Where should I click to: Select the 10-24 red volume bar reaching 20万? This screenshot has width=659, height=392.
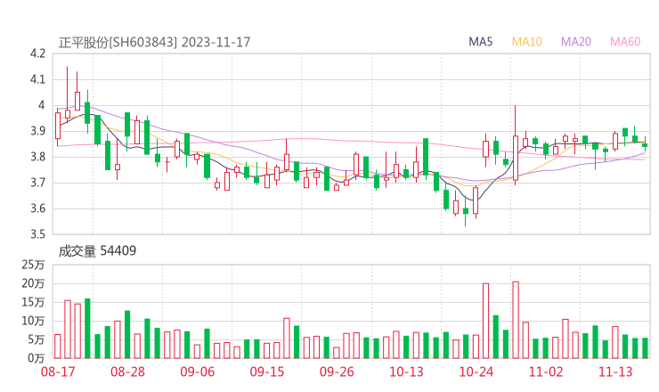[485, 321]
